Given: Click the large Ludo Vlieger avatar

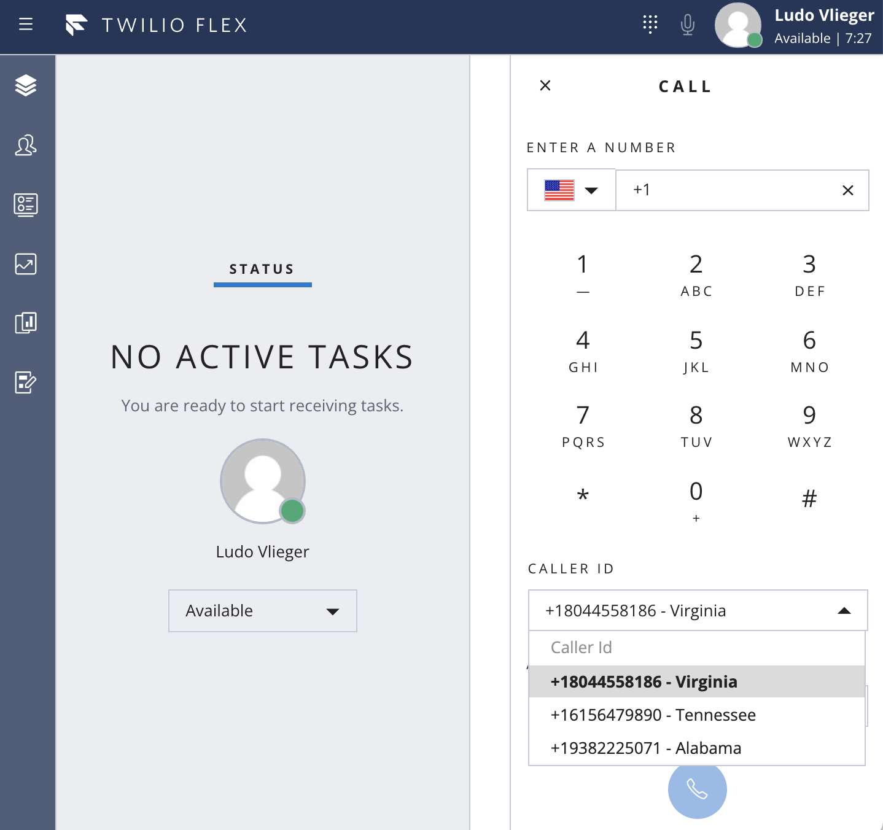Looking at the screenshot, I should pos(263,481).
